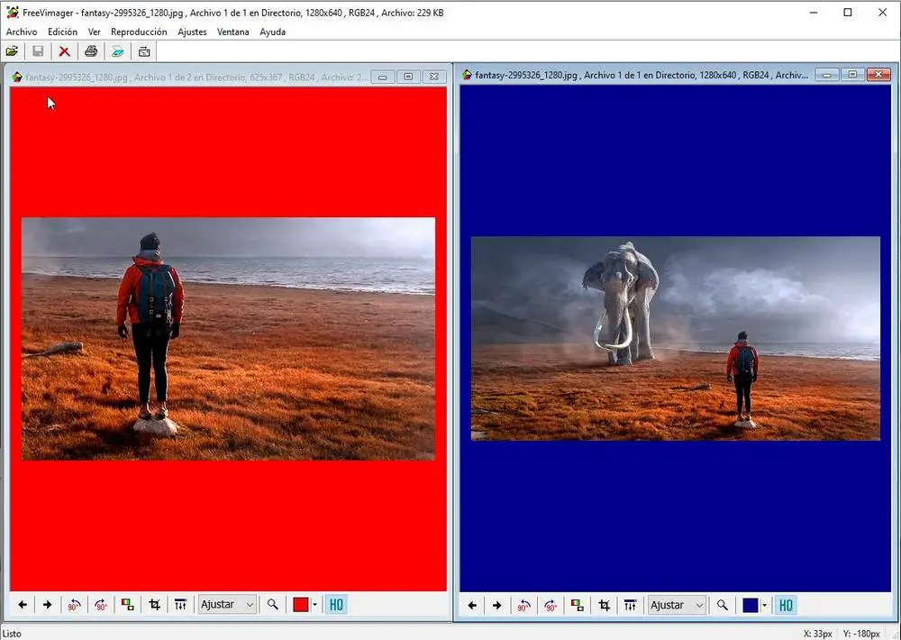Minimize the main FreeVimager window
This screenshot has width=901, height=640.
(x=813, y=12)
